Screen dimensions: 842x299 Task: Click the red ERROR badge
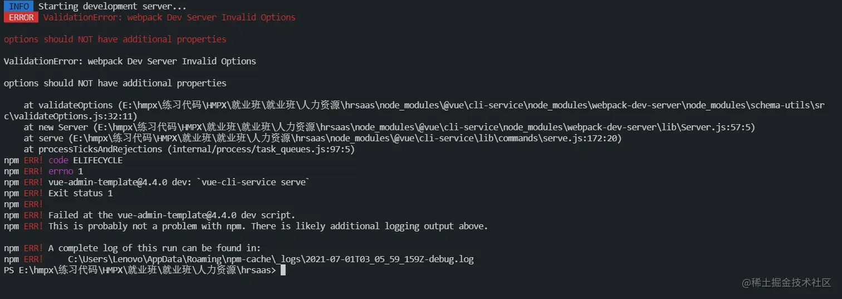click(21, 17)
